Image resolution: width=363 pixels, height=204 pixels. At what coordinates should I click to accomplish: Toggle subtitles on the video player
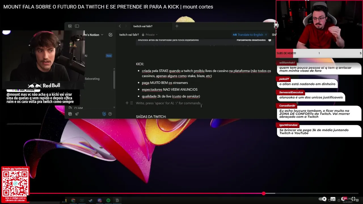click(x=333, y=199)
